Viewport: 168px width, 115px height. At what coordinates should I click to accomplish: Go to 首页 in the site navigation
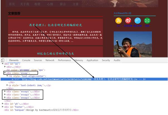point(12,4)
